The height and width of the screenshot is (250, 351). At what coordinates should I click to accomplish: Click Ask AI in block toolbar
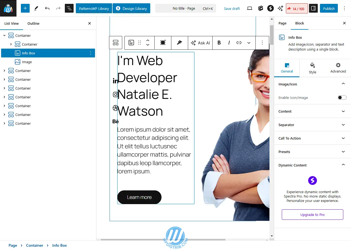point(200,43)
